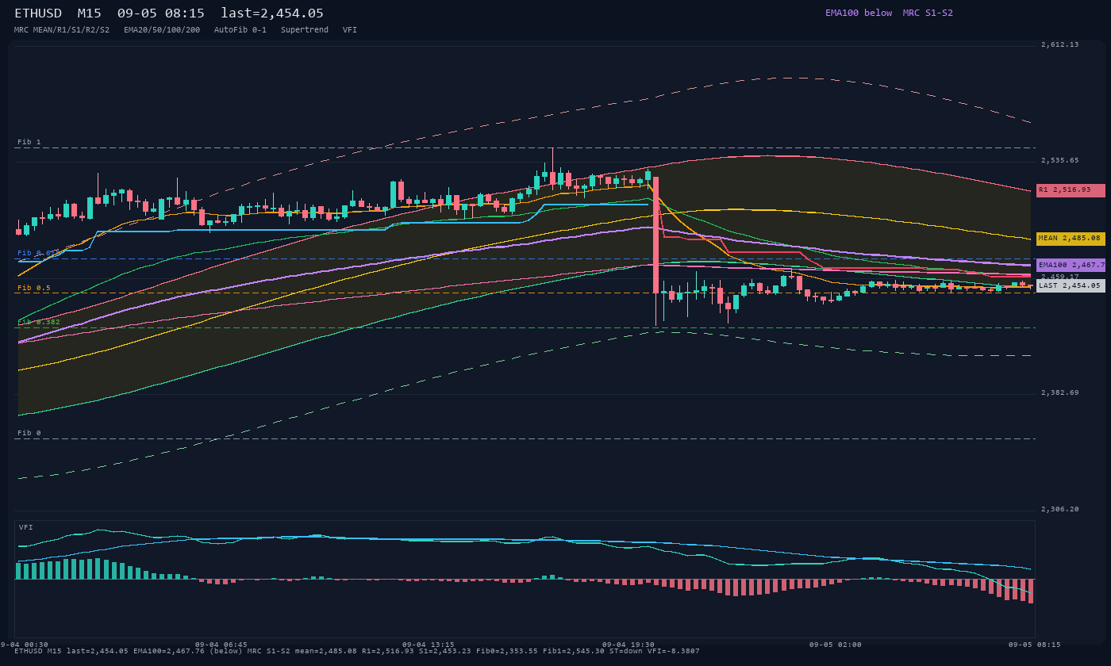
Task: Click the 09-04 00:30 time axis label
Action: [24, 645]
